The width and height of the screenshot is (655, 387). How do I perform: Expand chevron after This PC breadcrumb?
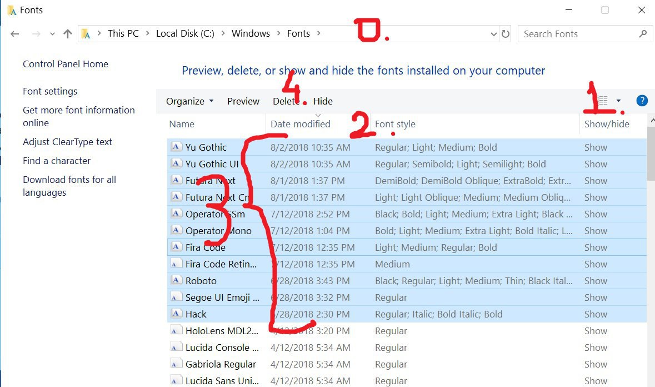[147, 33]
